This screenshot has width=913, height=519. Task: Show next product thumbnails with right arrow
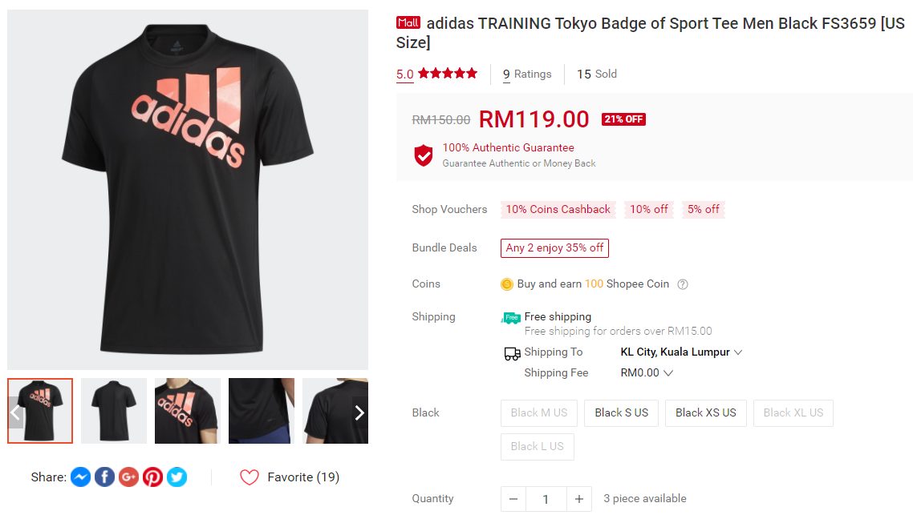(x=359, y=412)
